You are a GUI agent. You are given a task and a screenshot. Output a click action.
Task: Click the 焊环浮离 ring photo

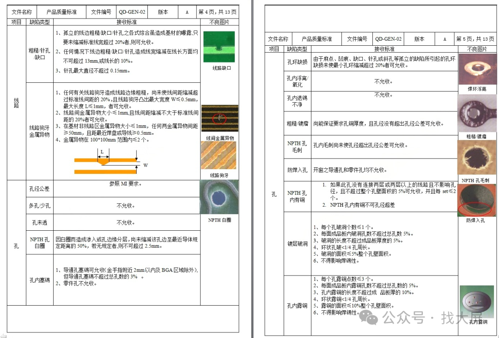point(477,70)
